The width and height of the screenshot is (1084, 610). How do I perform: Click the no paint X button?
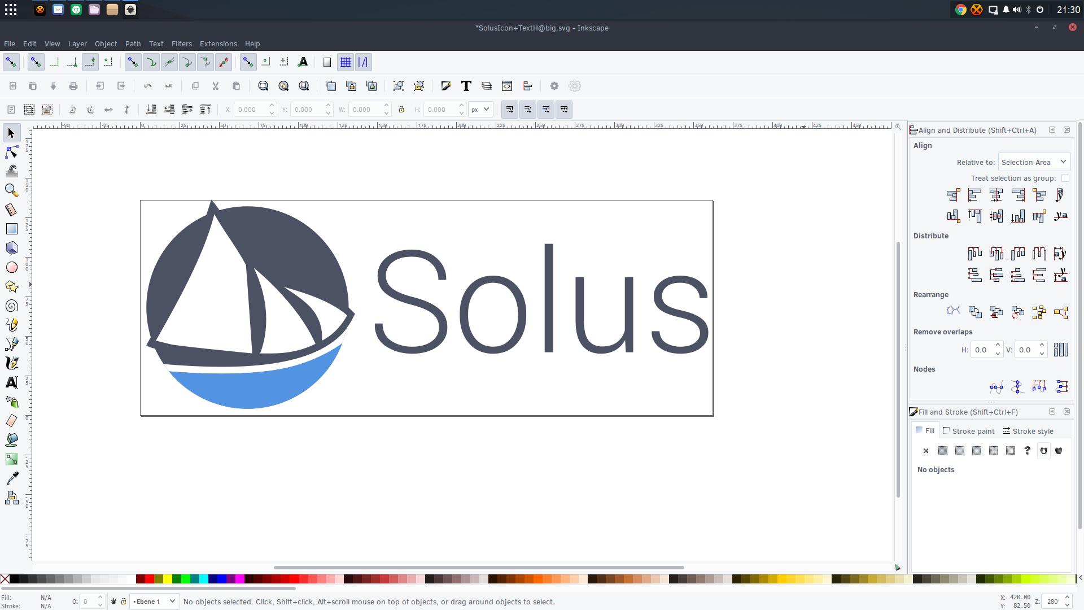coord(926,451)
